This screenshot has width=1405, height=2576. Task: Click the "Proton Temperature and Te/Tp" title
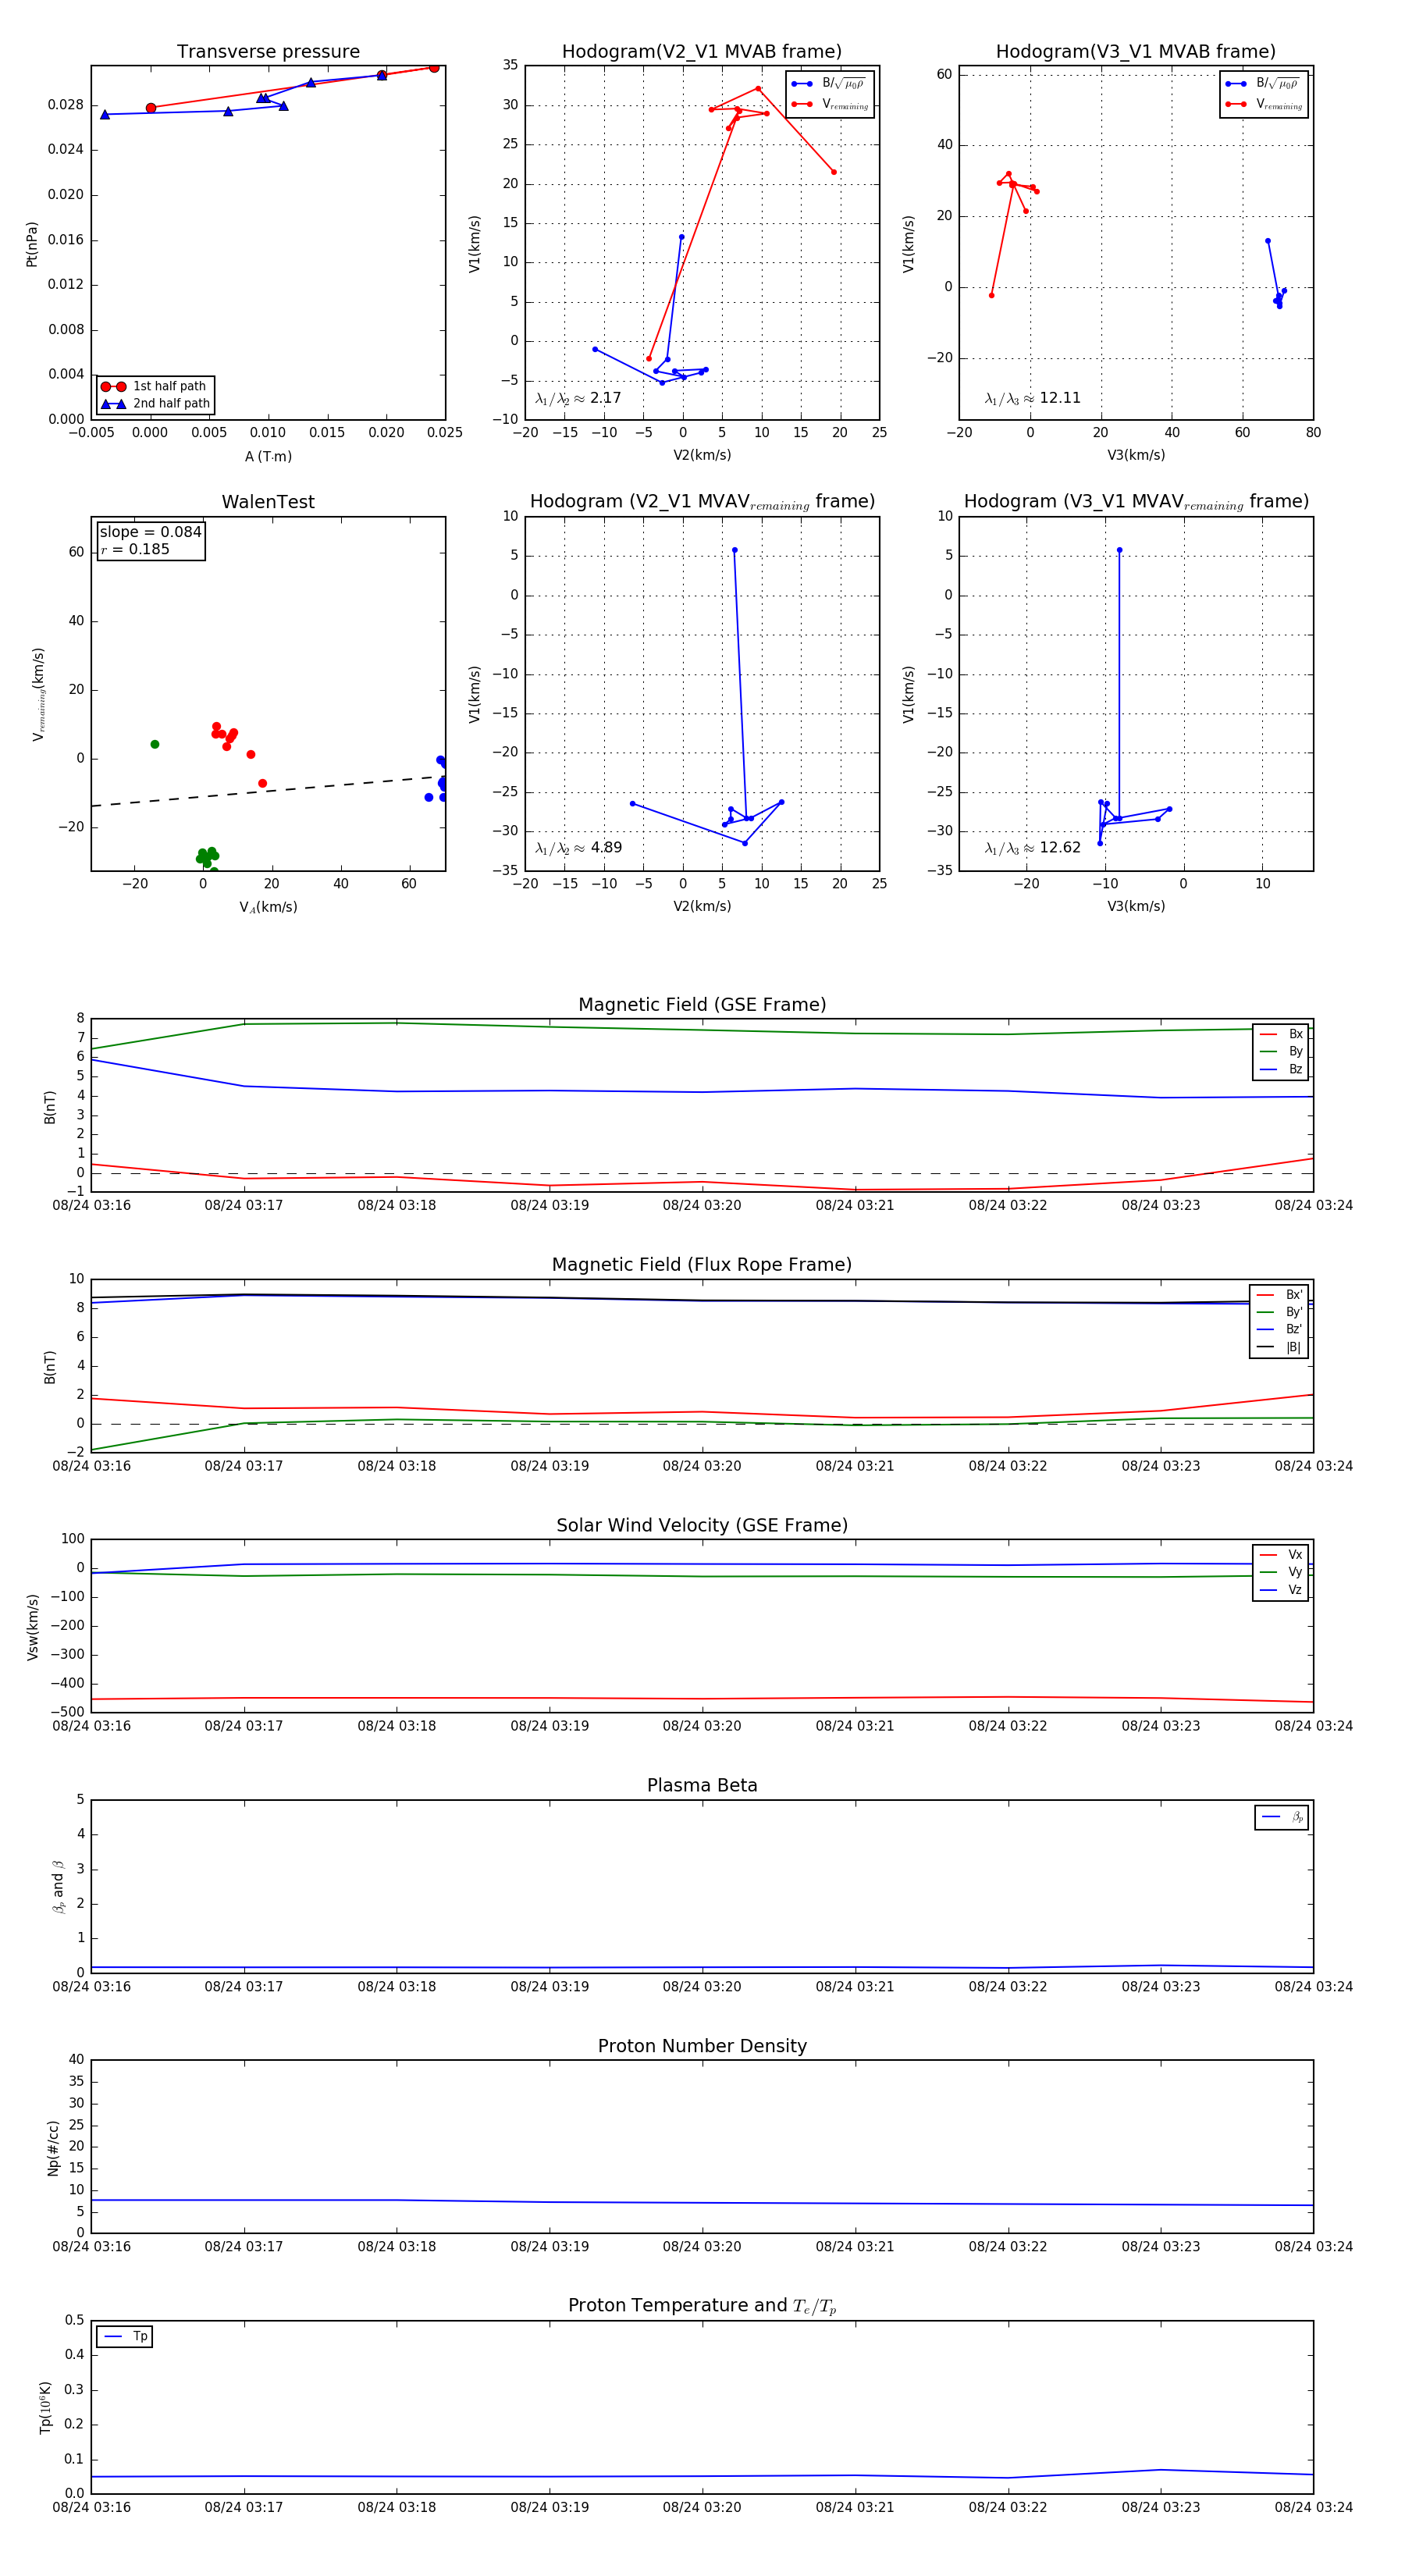tap(702, 2306)
